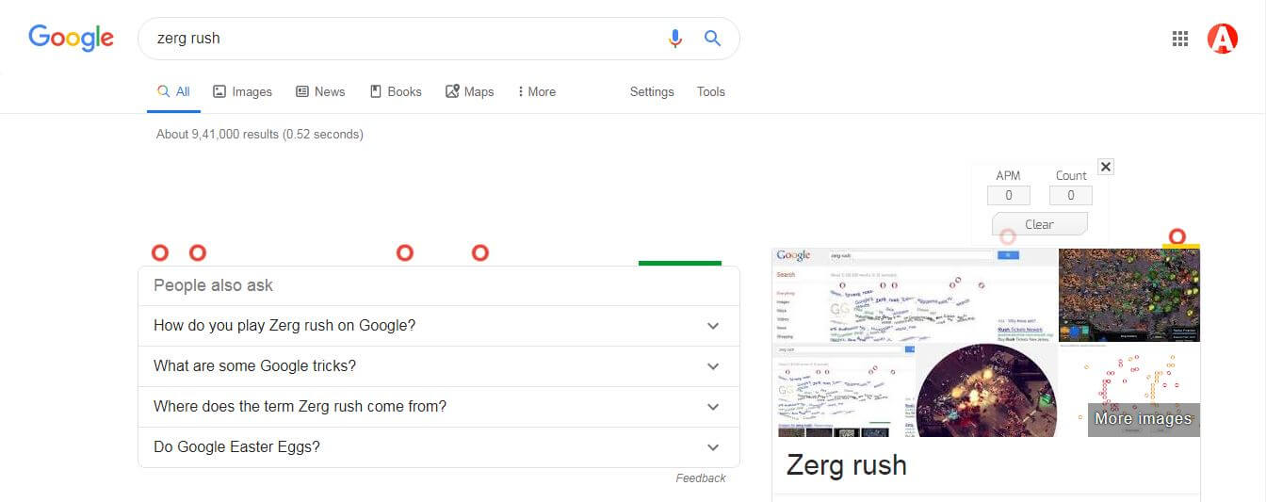Viewport: 1266px width, 502px height.
Task: Click the zerg rush search input field
Action: (405, 39)
